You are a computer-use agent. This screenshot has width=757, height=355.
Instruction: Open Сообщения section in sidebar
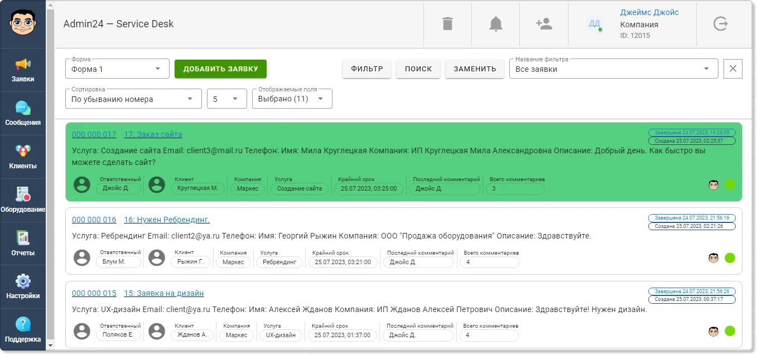pos(23,114)
